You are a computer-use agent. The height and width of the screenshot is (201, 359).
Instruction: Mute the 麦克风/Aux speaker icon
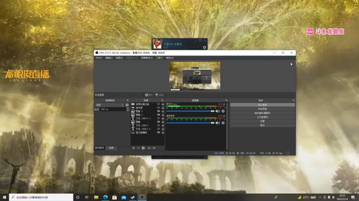[218, 111]
